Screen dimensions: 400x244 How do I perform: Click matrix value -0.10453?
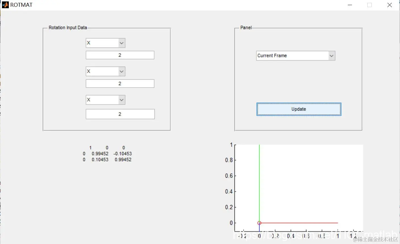pos(123,154)
